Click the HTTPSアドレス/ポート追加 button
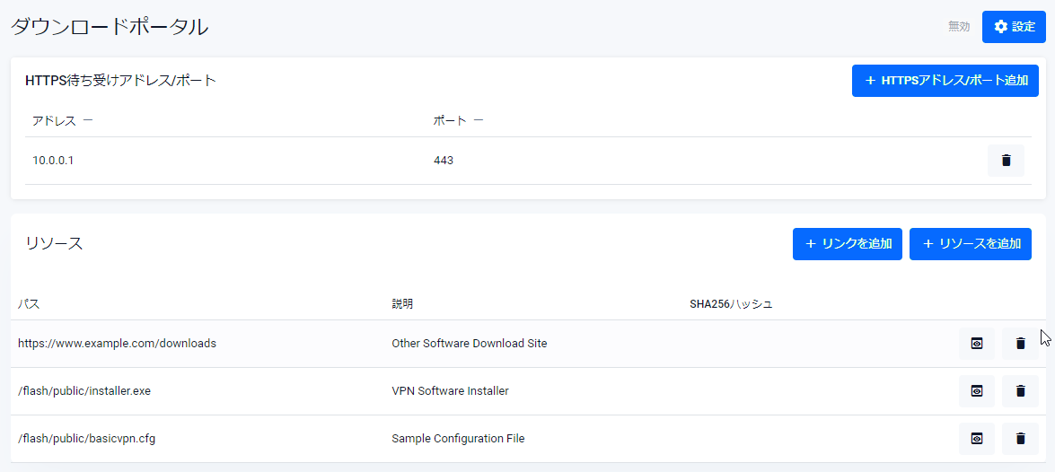 tap(945, 81)
